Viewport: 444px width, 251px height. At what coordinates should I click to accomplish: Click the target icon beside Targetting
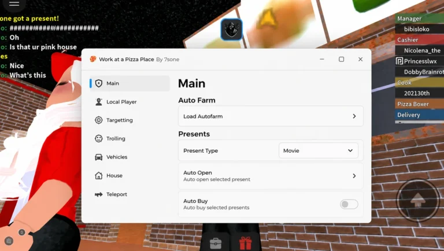(x=98, y=120)
